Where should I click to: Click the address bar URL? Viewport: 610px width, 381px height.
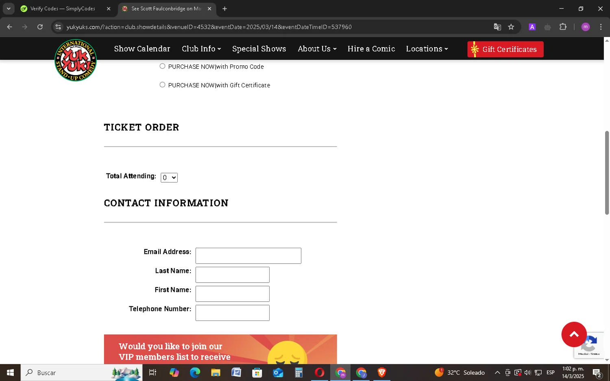[x=209, y=27]
